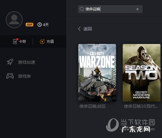Viewport: 162px width, 138px height.
Task: Click the search magnifier icon
Action: pos(82,9)
